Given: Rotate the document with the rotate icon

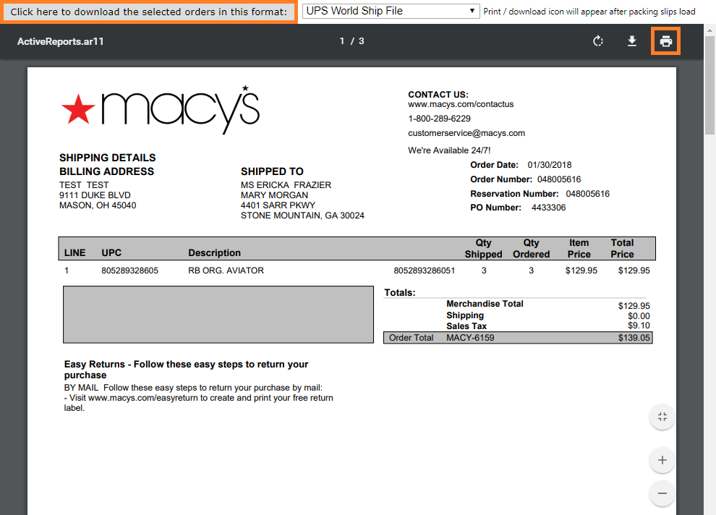Looking at the screenshot, I should click(597, 41).
